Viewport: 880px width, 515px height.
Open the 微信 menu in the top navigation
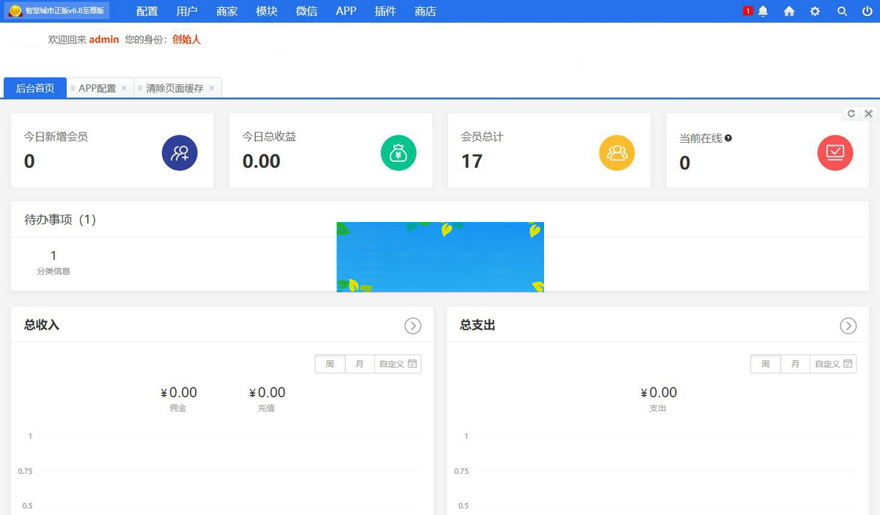coord(306,11)
